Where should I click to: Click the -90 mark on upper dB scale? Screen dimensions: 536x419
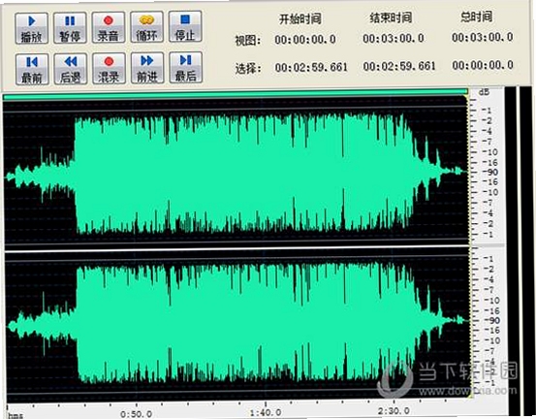coord(490,172)
